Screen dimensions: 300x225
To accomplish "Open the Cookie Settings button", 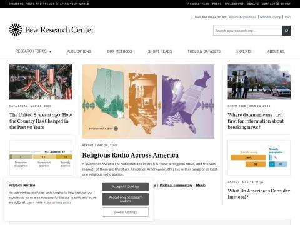I will [125, 212].
